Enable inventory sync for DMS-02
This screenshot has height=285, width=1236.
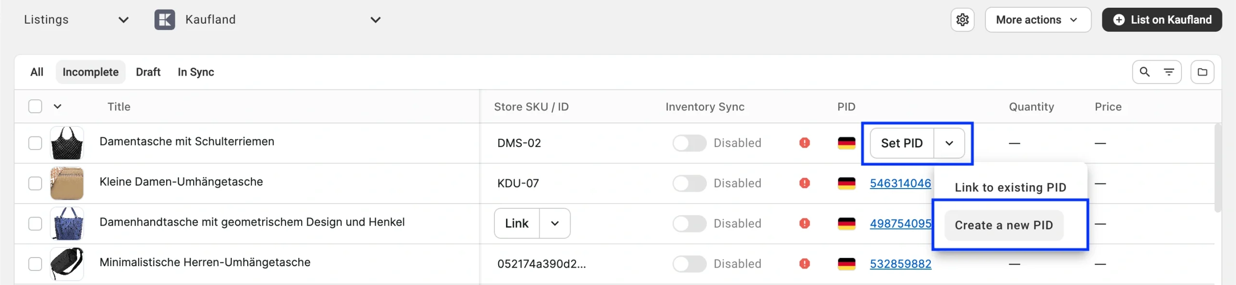[689, 143]
